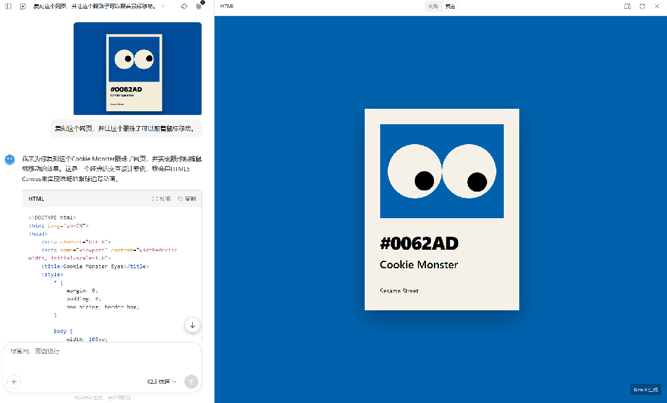This screenshot has width=667, height=403.
Task: Click the send arrow button
Action: (x=192, y=382)
